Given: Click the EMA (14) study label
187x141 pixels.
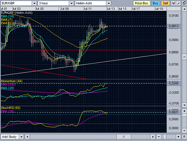Looking at the screenshot, I should (x=7, y=16).
